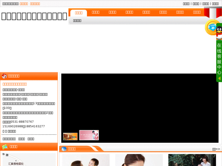Screen dimensions: 222x166
Task: Click the map image showing 汇展香格里拉
Action: [29, 159]
